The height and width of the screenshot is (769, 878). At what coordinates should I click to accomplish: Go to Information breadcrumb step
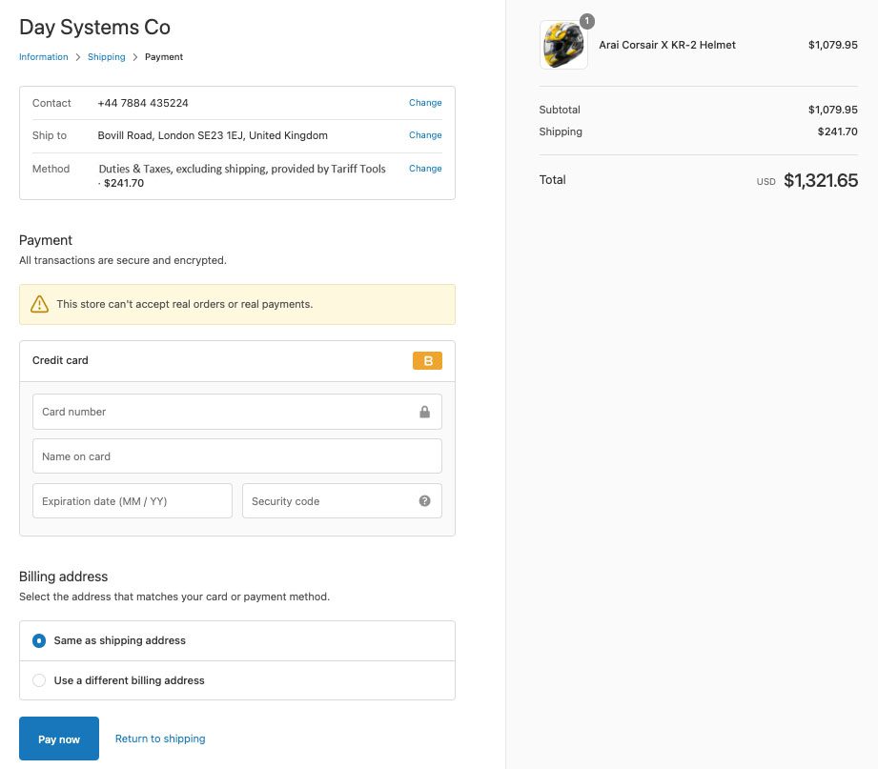(43, 57)
